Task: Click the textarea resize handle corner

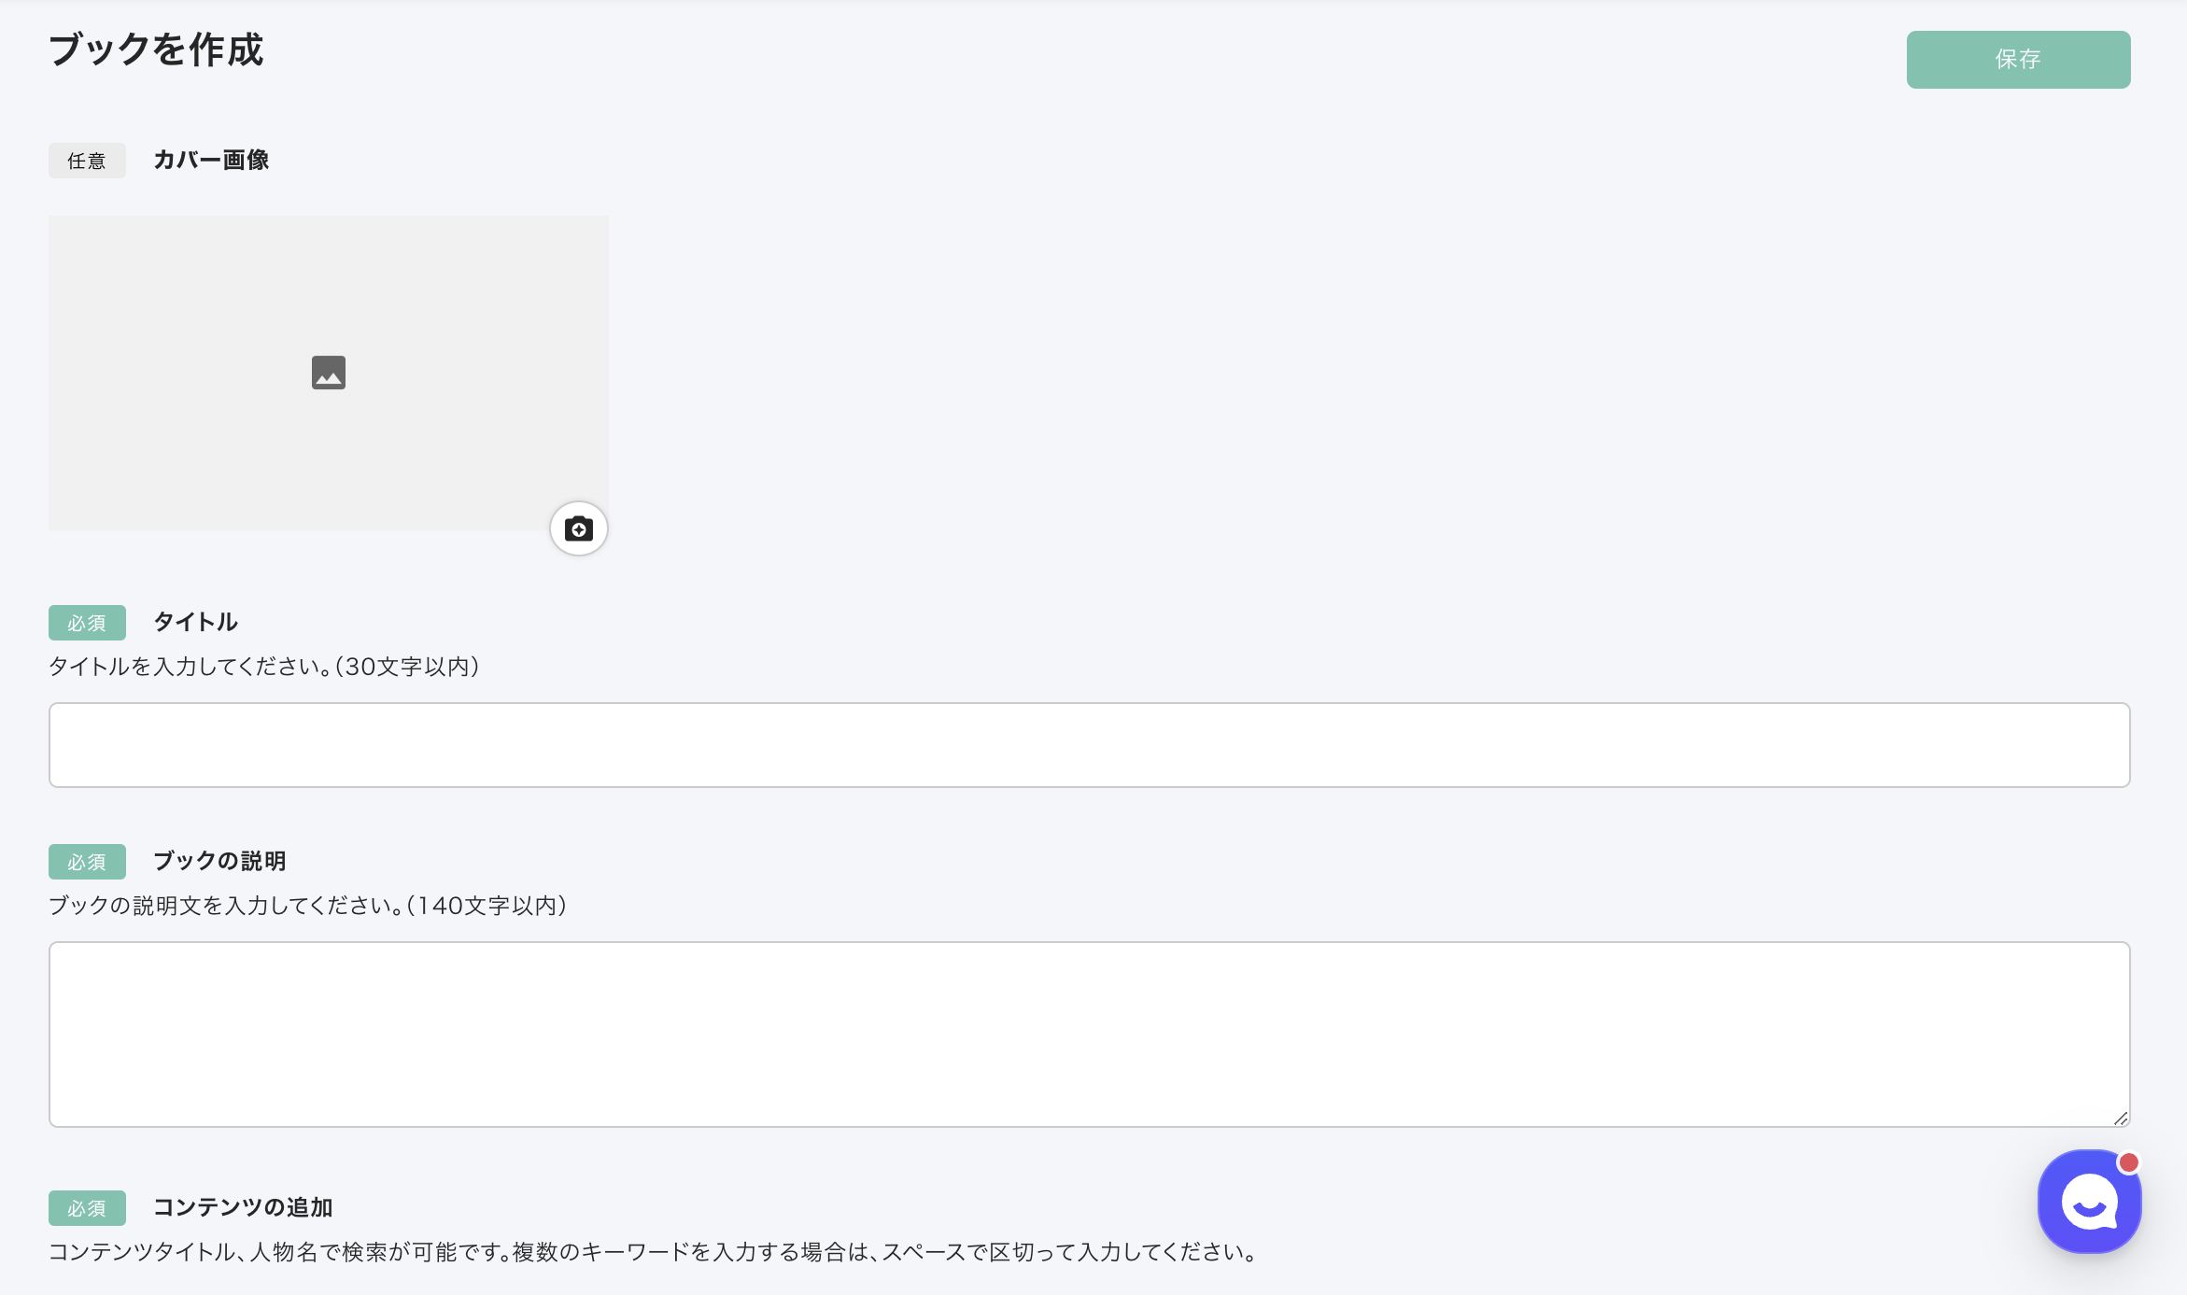Action: pos(2121,1119)
